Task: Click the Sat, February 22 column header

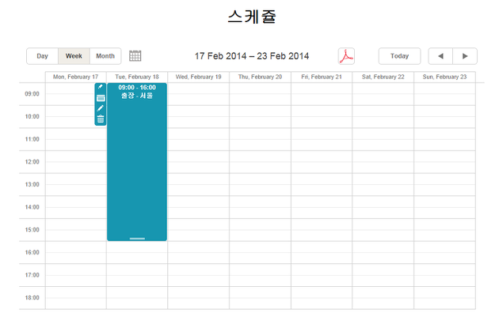Action: click(383, 77)
